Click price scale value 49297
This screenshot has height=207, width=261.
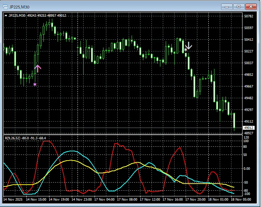pos(249,110)
